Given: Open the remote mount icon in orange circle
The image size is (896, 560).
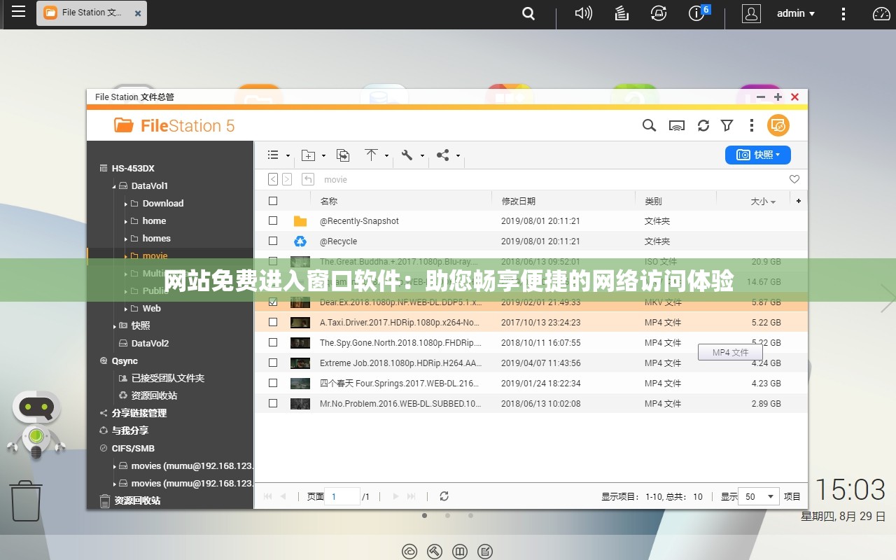Looking at the screenshot, I should coord(778,125).
